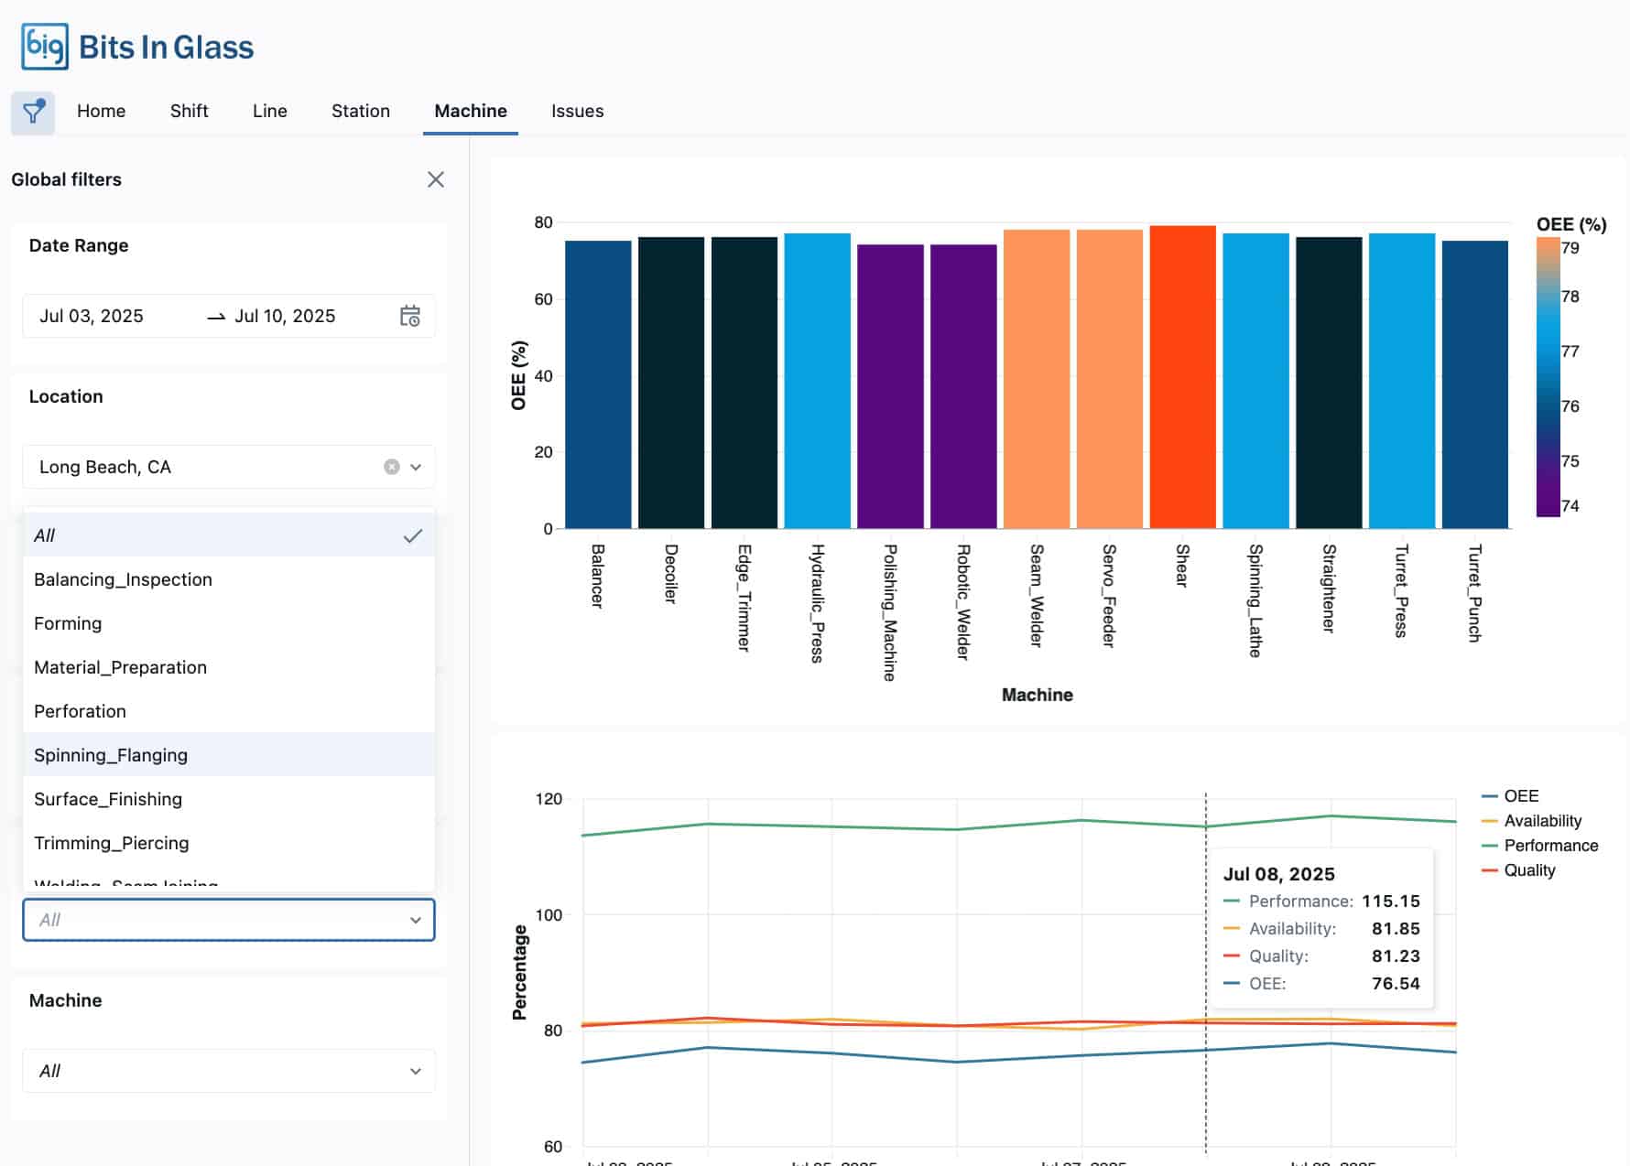Toggle Availability series in chart legend
Viewport: 1630px width, 1166px height.
[1541, 821]
